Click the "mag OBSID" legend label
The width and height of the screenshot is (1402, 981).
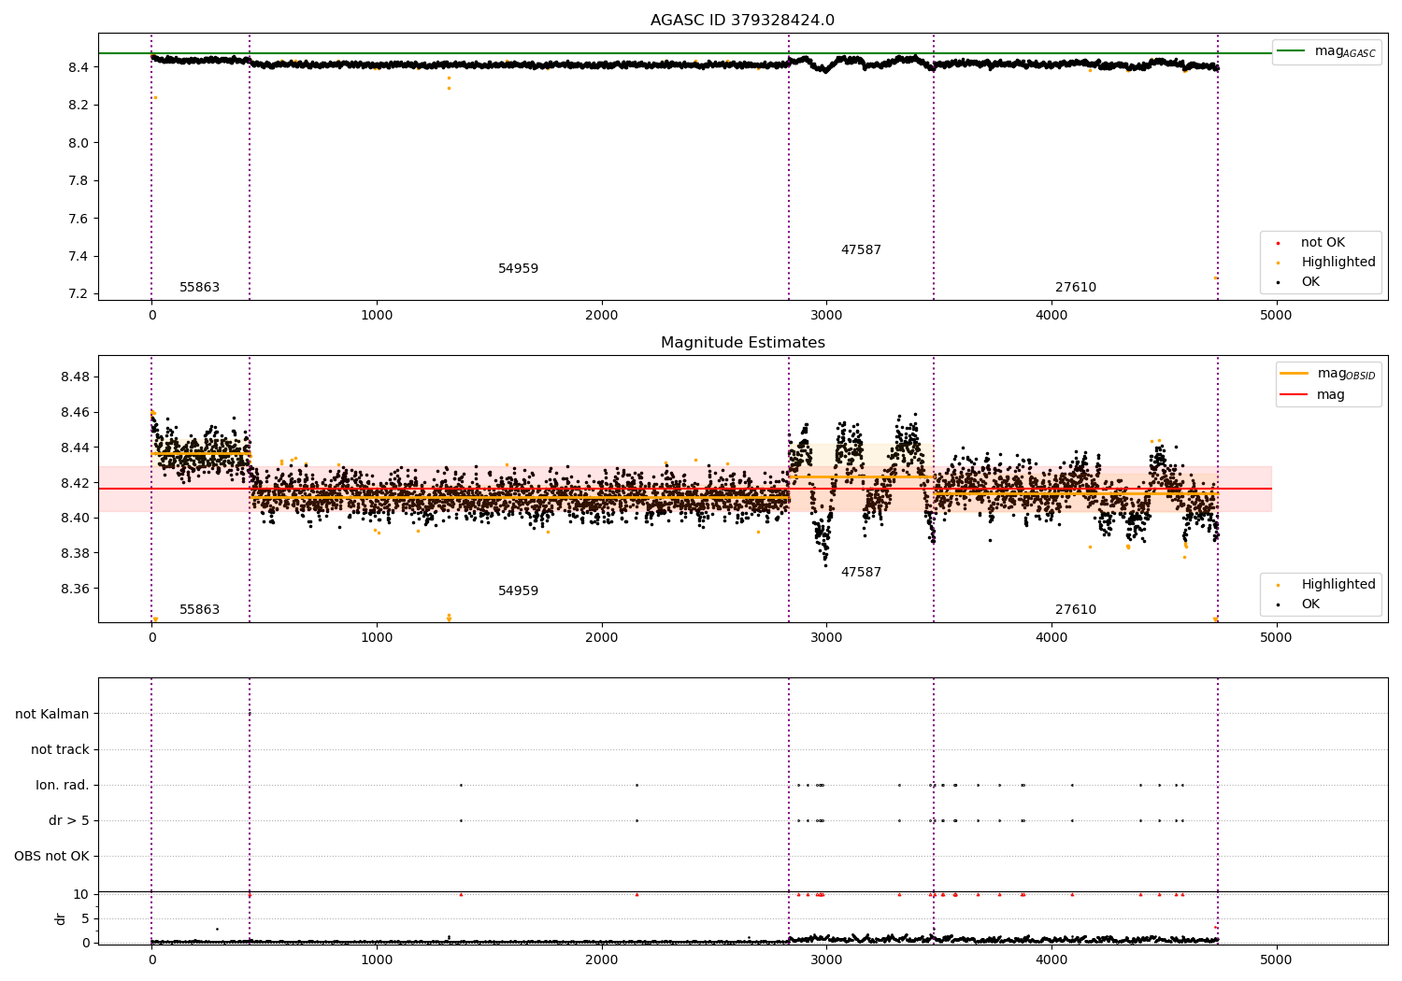pos(1346,374)
